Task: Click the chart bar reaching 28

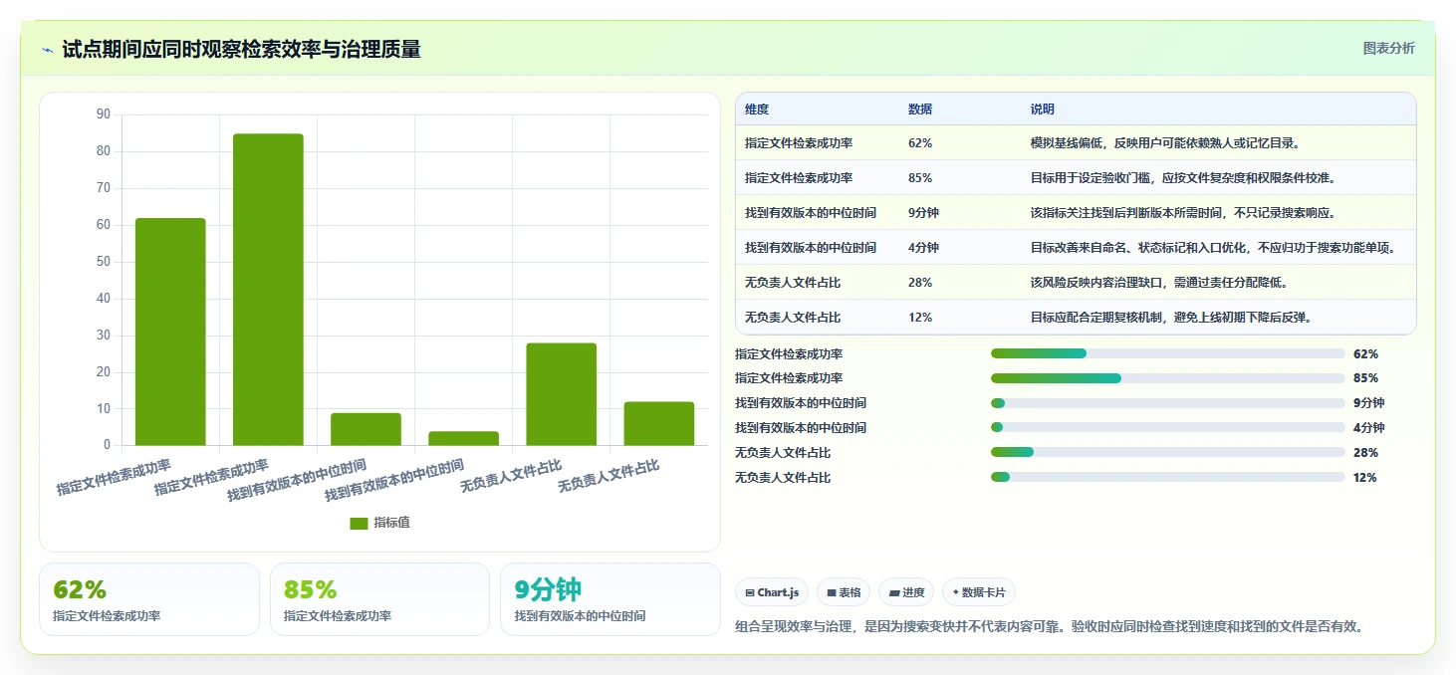Action: (x=561, y=394)
